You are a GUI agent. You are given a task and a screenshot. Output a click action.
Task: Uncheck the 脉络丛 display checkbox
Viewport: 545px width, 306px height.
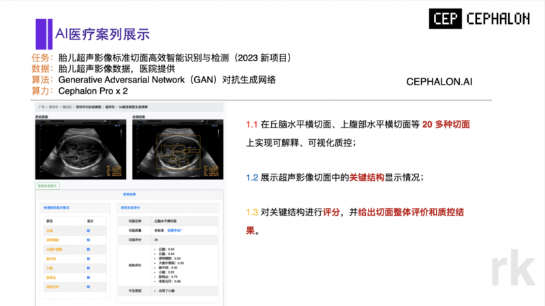point(89,277)
